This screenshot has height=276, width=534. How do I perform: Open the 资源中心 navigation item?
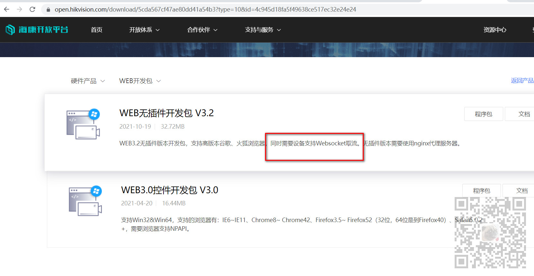pos(495,30)
